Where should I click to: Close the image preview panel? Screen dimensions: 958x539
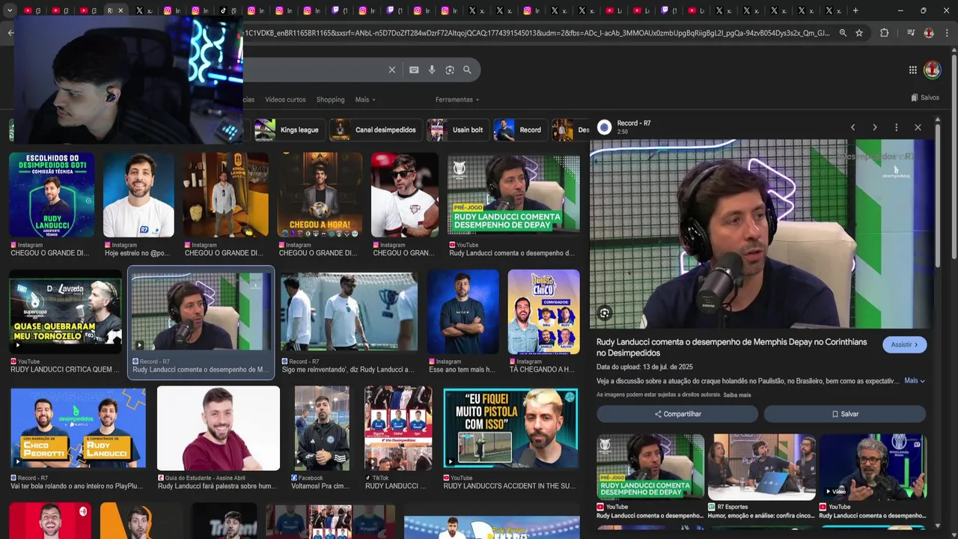coord(918,127)
